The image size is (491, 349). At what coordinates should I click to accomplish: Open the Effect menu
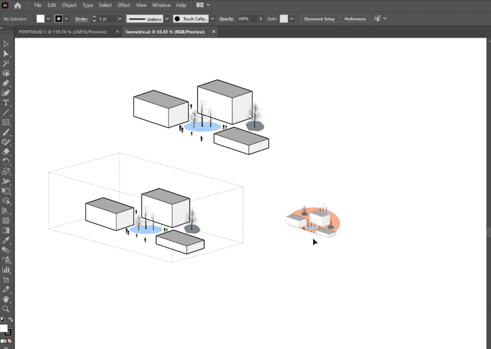[x=124, y=5]
